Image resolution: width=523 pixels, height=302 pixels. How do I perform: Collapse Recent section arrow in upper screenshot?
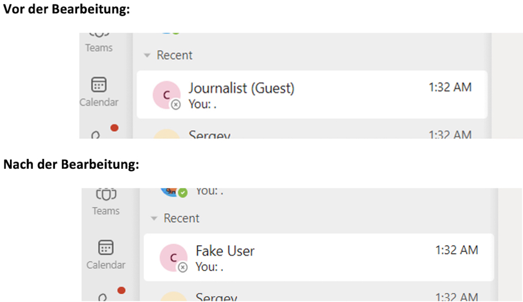point(147,56)
